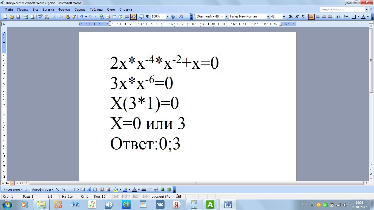Click the Рисование button on drawing toolbar
Screen dimensions: 374x210
point(12,189)
